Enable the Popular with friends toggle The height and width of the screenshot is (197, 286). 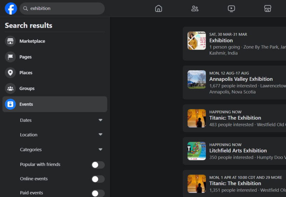tap(98, 165)
